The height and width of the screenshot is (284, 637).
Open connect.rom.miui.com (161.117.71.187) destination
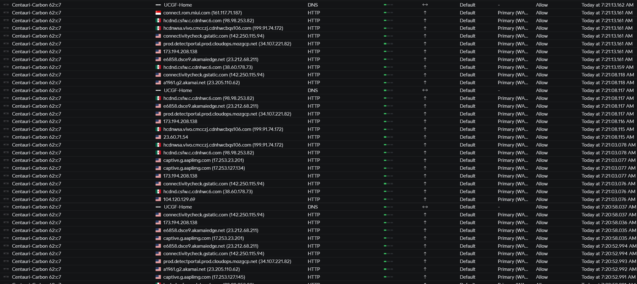point(202,13)
